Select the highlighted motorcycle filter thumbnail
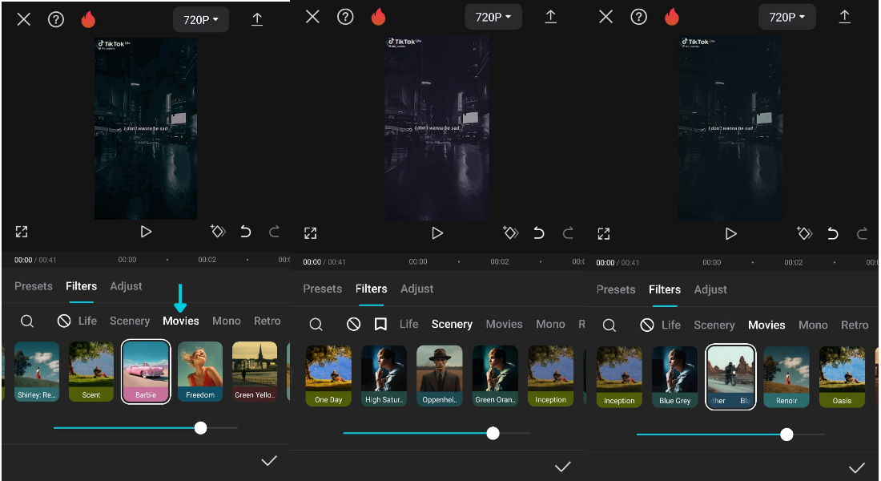 (x=730, y=377)
